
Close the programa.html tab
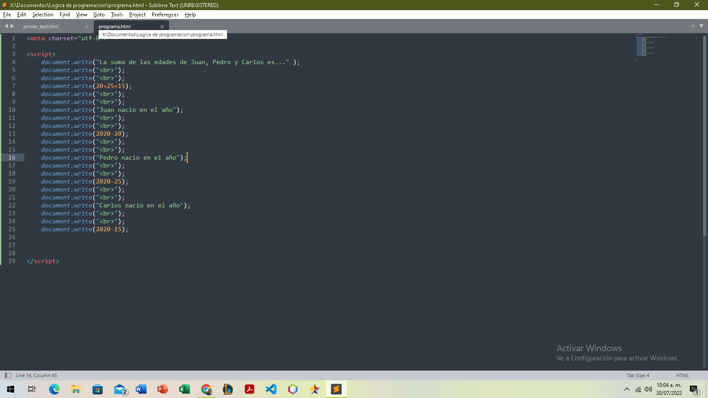tap(162, 27)
